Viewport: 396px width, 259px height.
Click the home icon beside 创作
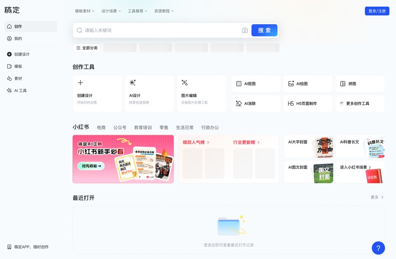[x=9, y=26]
